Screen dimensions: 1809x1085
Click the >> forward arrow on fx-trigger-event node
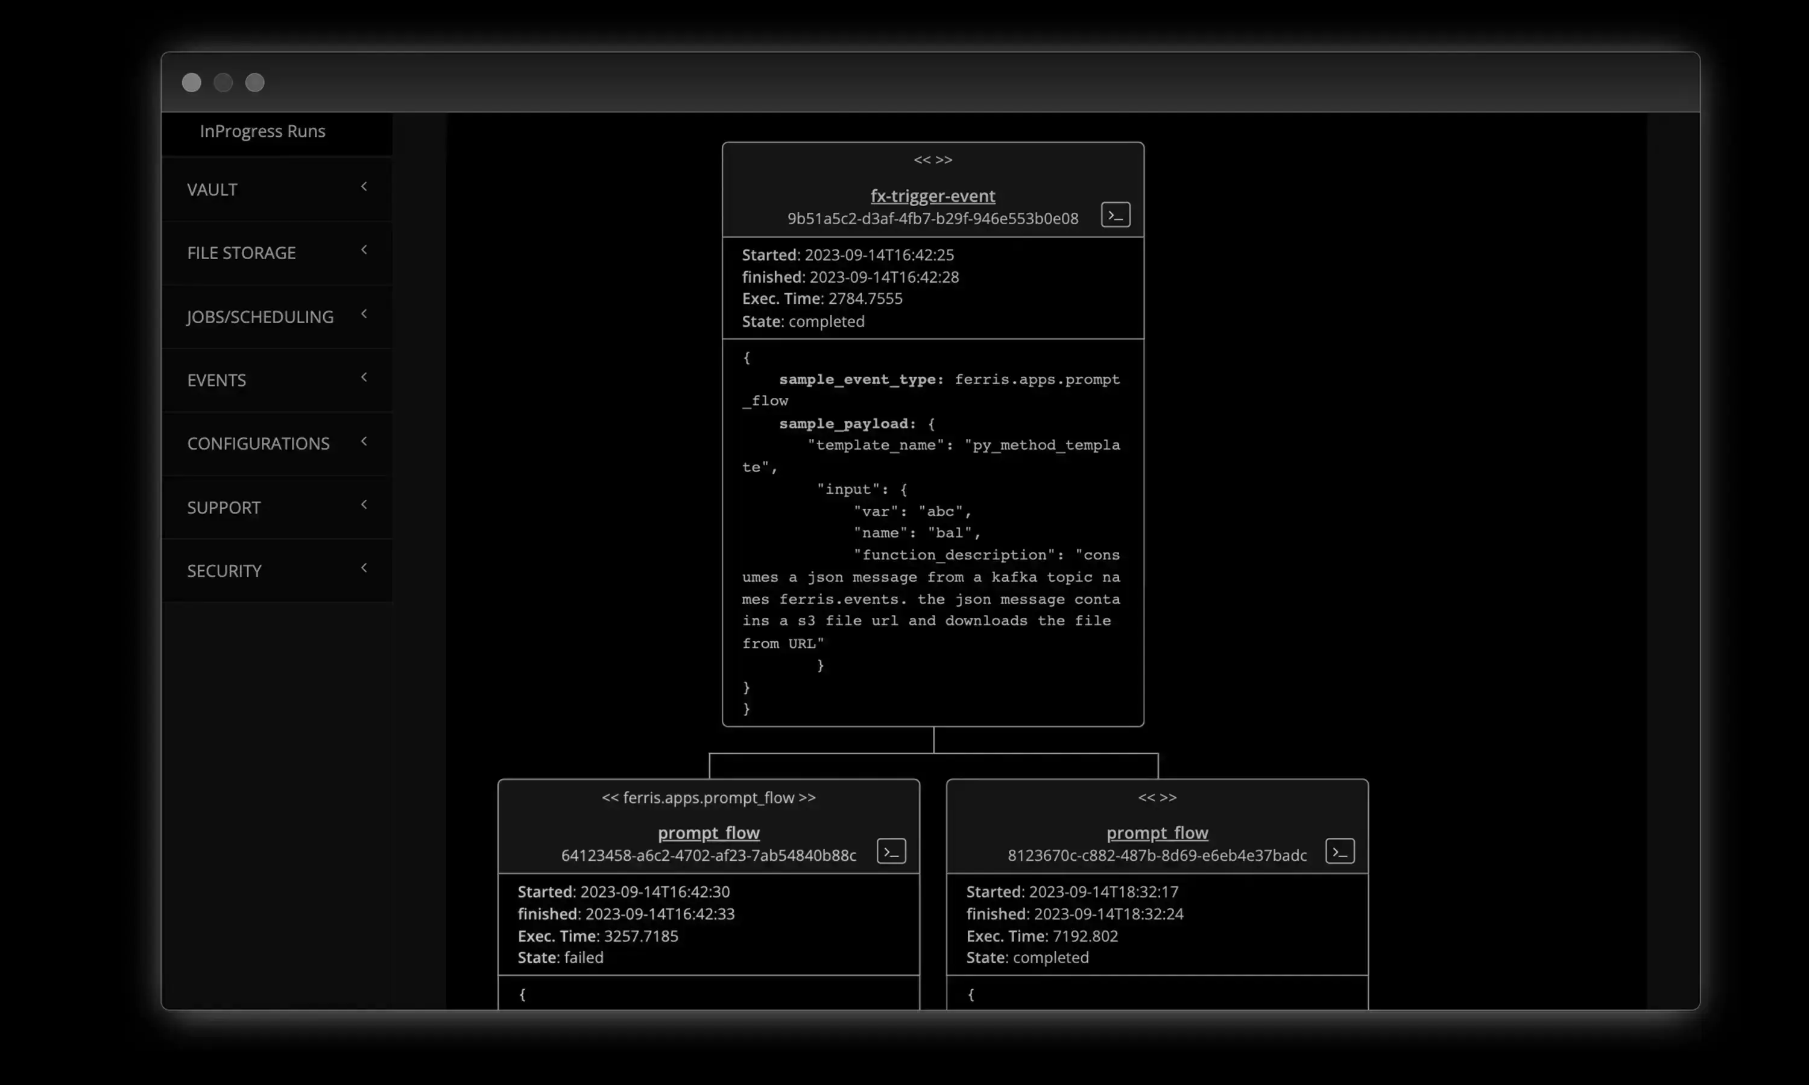click(x=943, y=159)
